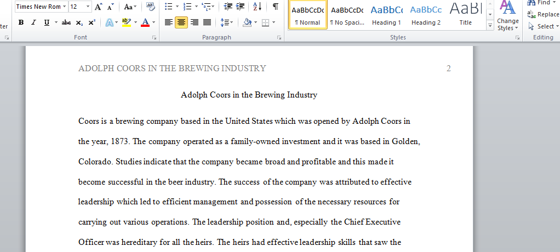Shrink the font size with small A icon
This screenshot has height=252, width=560.
pos(110,7)
